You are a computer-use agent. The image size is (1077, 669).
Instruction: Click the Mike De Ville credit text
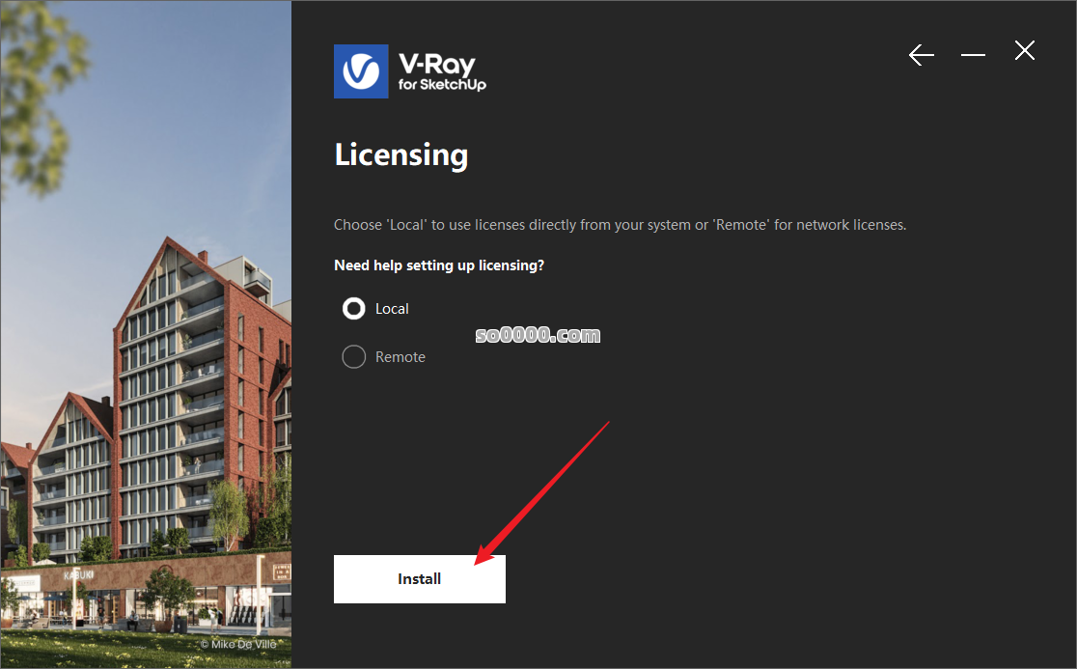pyautogui.click(x=238, y=644)
